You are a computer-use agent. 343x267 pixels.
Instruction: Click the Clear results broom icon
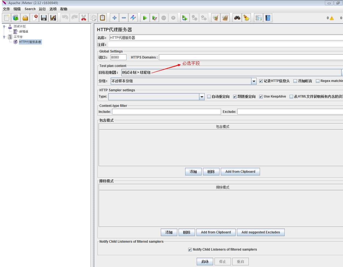click(216, 18)
